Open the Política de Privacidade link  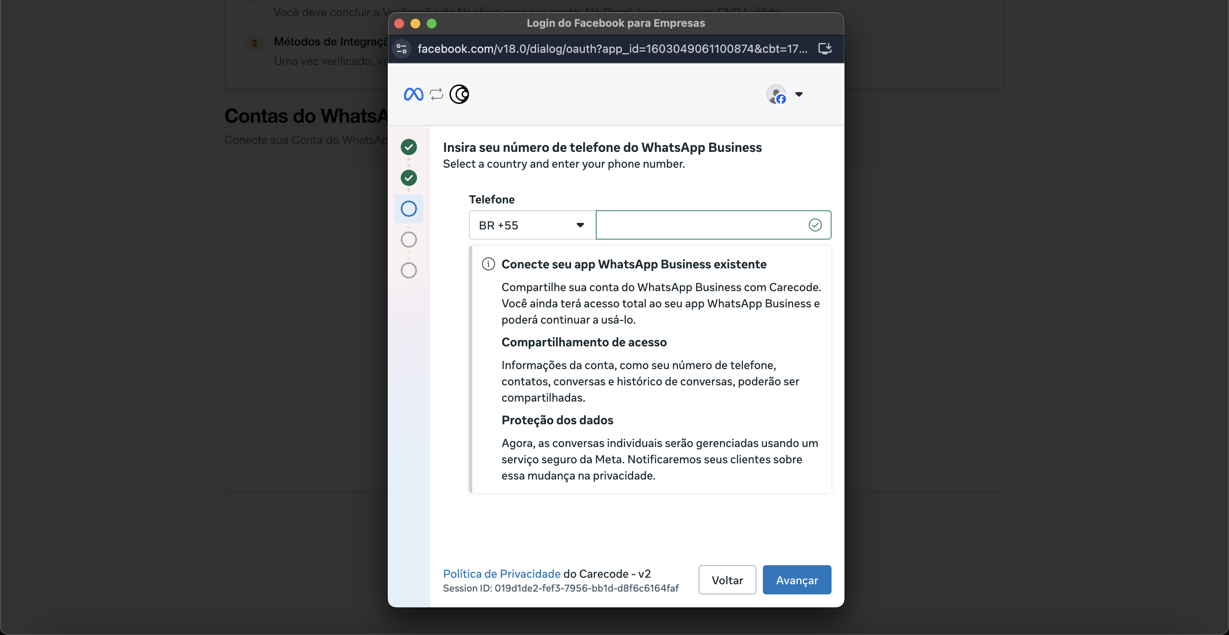click(x=502, y=574)
